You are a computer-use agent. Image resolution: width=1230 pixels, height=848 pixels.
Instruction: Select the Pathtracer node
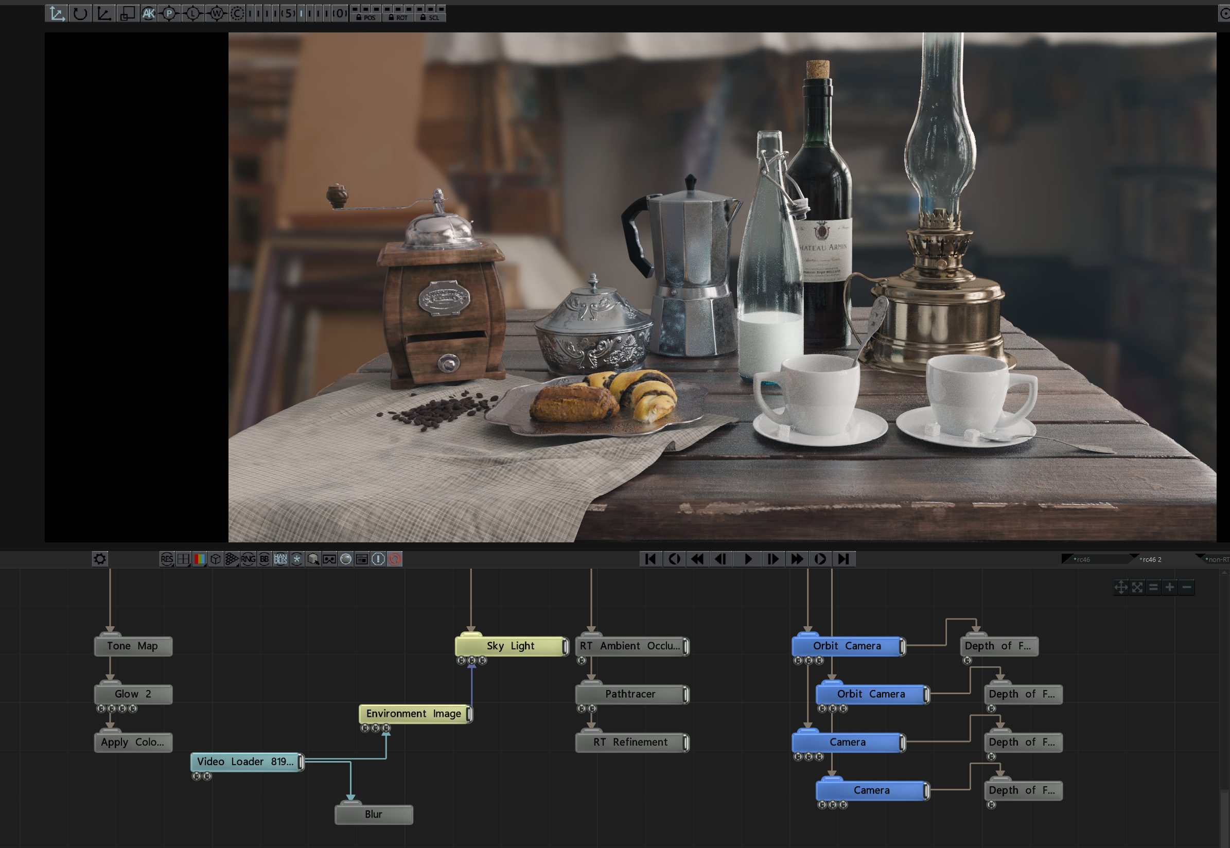click(x=629, y=694)
